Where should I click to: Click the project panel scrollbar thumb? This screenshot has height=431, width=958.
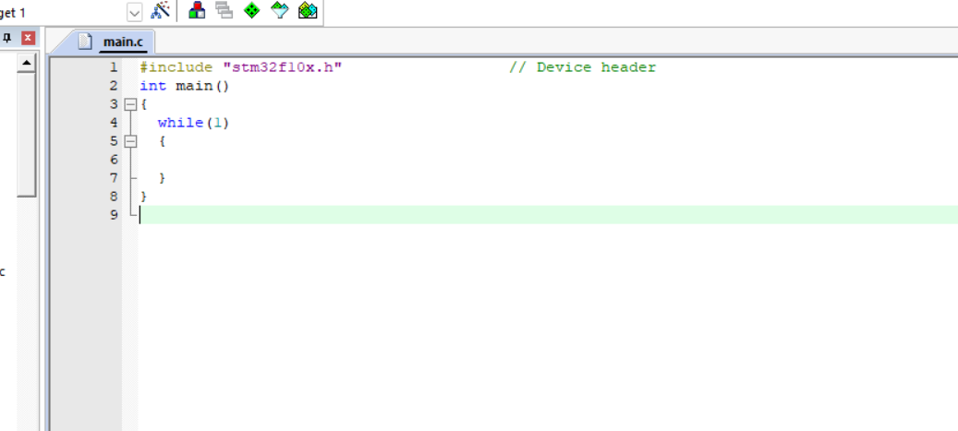[x=26, y=135]
